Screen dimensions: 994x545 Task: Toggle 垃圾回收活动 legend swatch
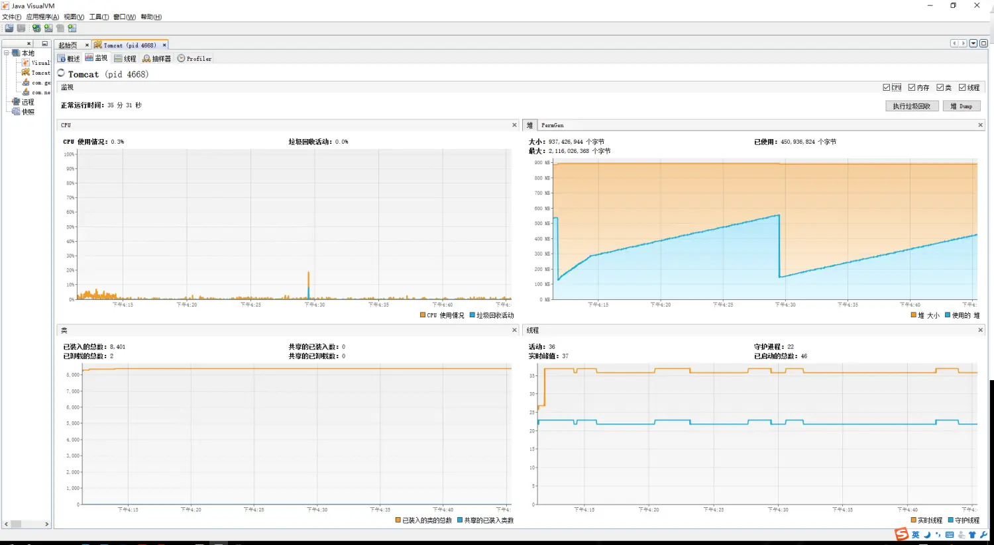pos(472,315)
